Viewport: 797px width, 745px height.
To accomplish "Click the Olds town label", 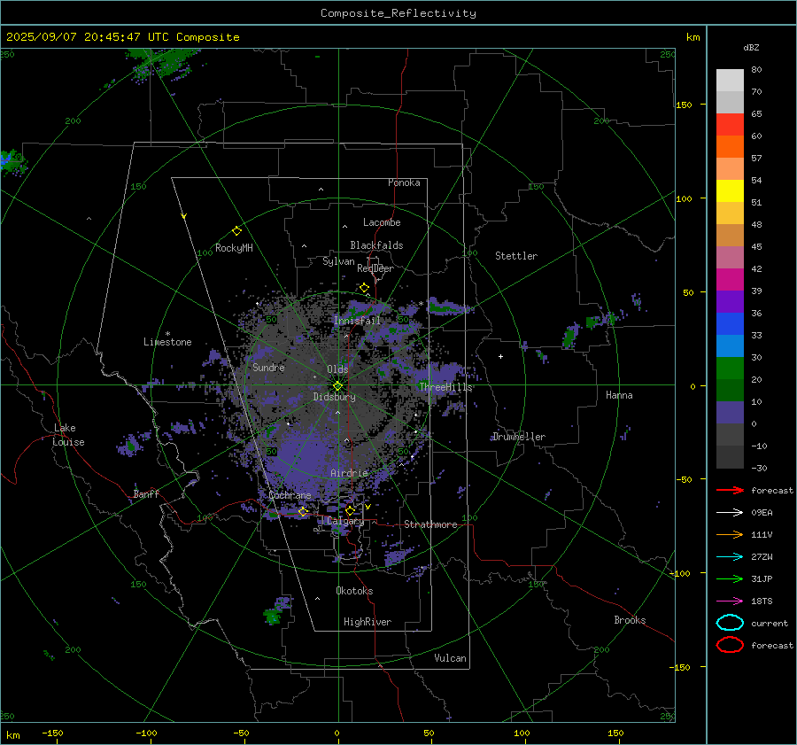I will pyautogui.click(x=337, y=369).
